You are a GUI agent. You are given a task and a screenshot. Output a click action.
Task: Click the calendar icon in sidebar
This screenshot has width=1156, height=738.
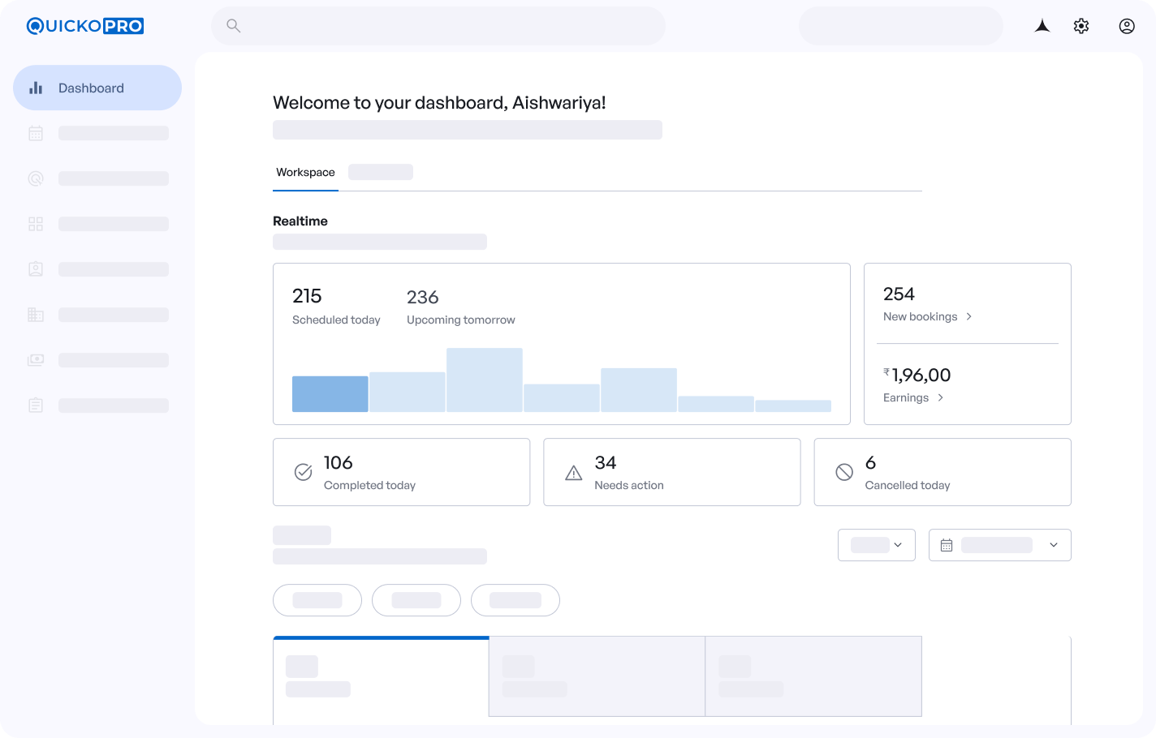36,133
